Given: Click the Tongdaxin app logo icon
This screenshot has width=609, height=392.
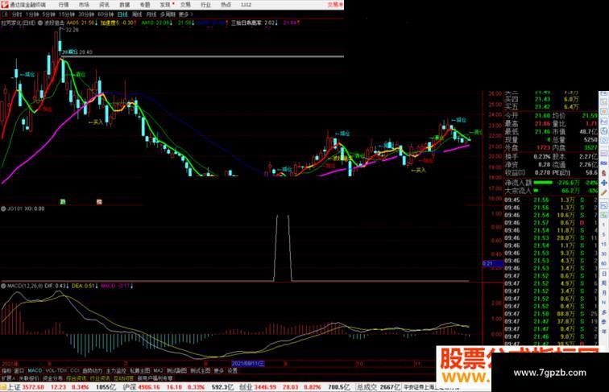Looking at the screenshot, I should point(4,5).
